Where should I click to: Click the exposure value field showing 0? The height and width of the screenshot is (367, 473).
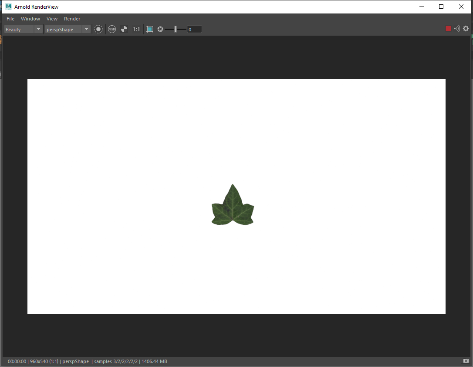point(195,29)
